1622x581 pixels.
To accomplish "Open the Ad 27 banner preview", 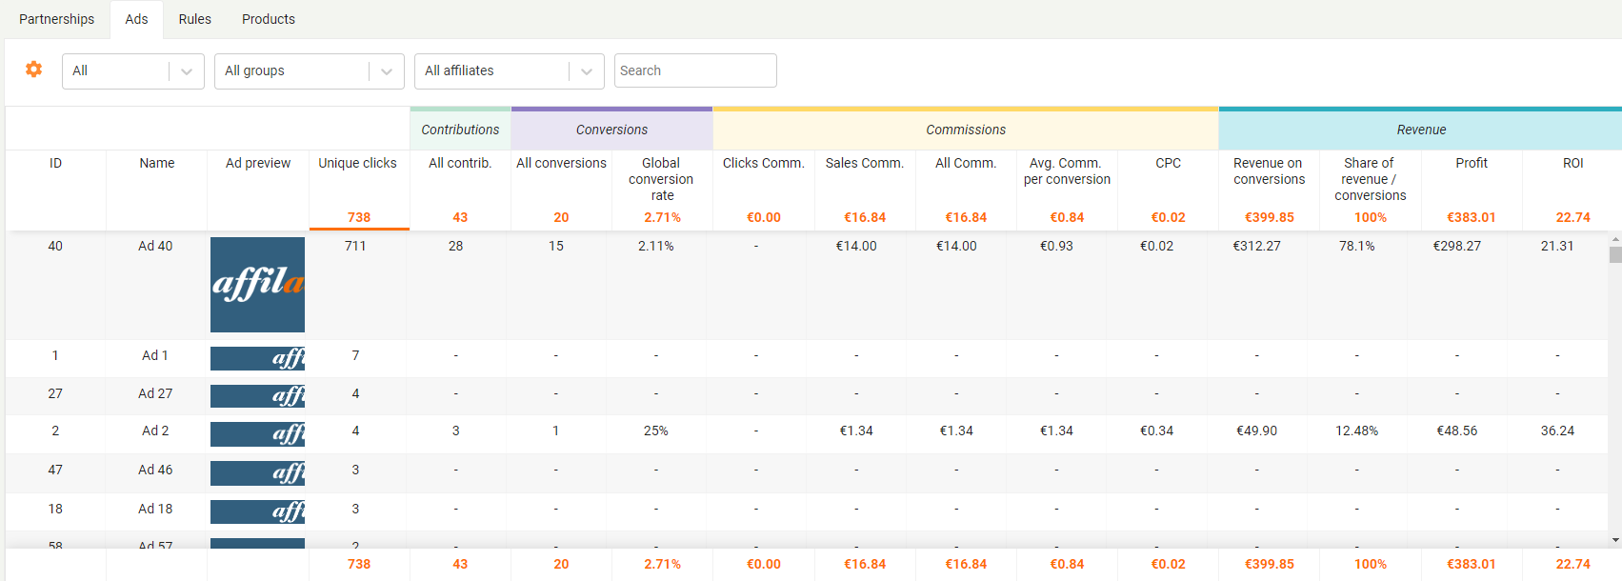I will [x=257, y=395].
